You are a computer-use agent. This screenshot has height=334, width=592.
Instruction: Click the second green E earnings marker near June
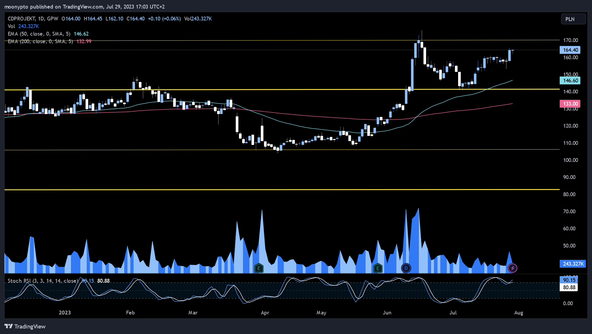coord(377,268)
